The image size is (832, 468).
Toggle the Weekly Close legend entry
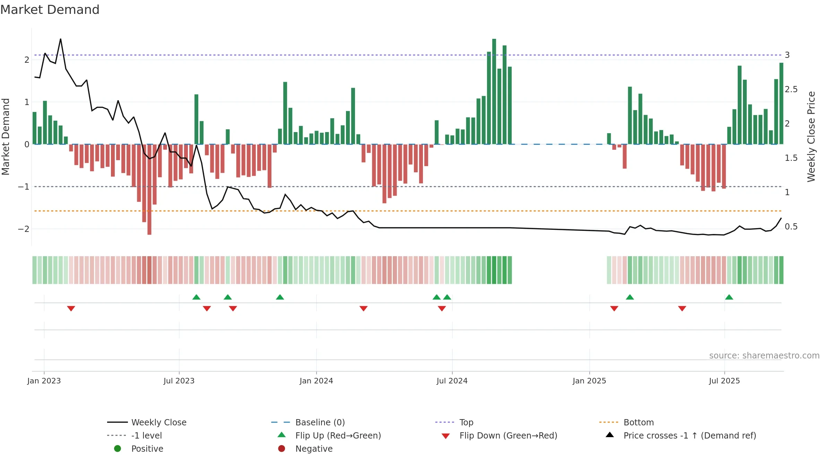point(147,422)
